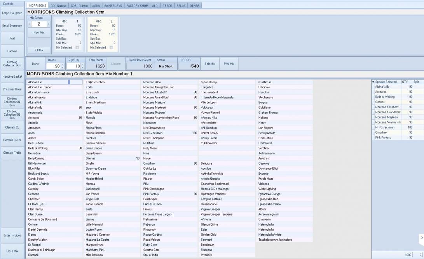Select 'Alpina Willy' in the species list

[35, 108]
